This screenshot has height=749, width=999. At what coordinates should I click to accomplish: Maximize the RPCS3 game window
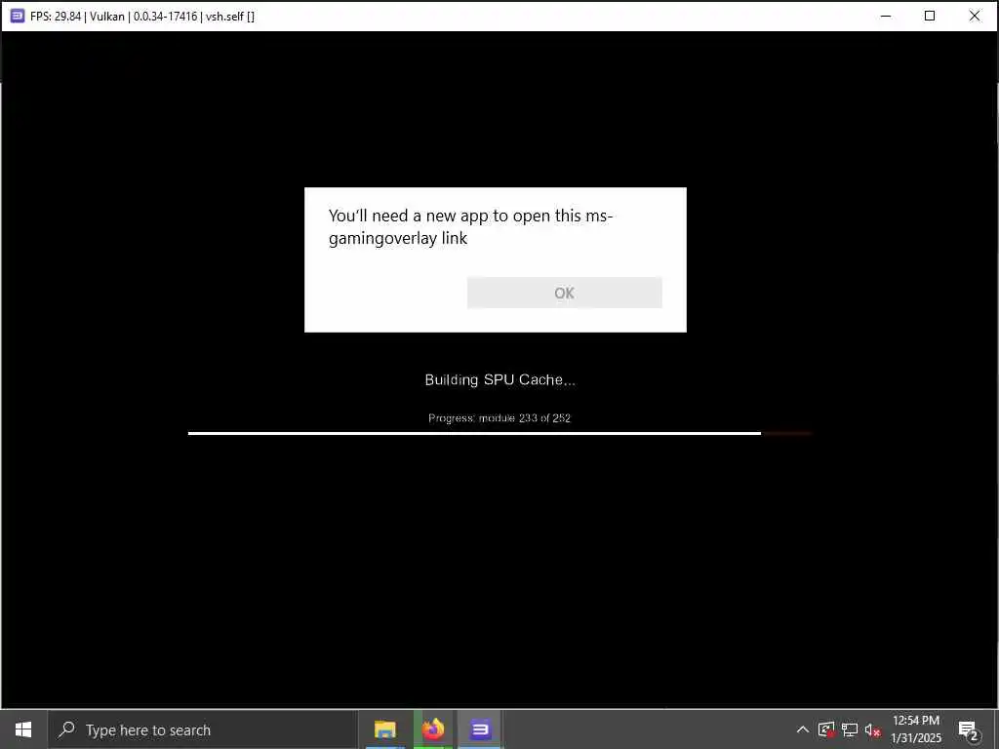pyautogui.click(x=930, y=16)
